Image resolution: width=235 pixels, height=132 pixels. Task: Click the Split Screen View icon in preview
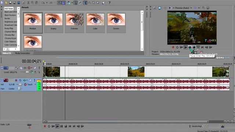click(x=170, y=8)
